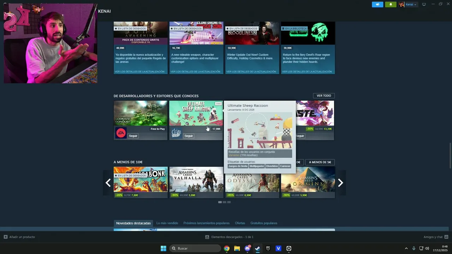Click the Multijugador tag
Viewport: 452px width, 254px height.
click(x=257, y=166)
